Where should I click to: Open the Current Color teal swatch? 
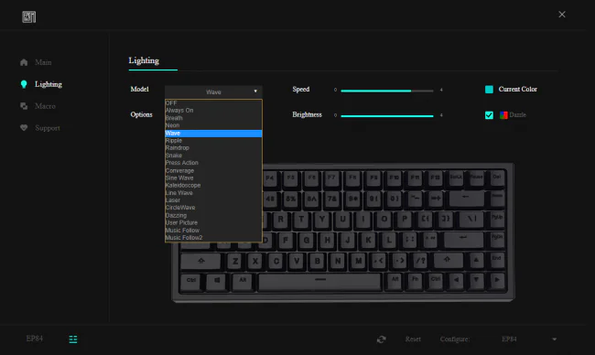[x=489, y=90]
